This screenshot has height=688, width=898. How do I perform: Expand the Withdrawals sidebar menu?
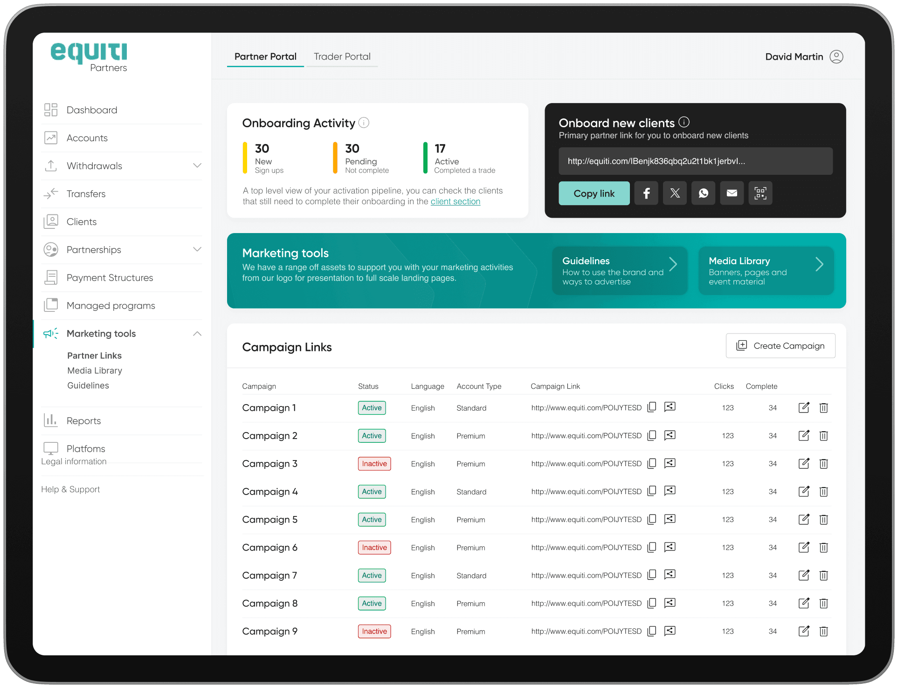click(x=197, y=165)
